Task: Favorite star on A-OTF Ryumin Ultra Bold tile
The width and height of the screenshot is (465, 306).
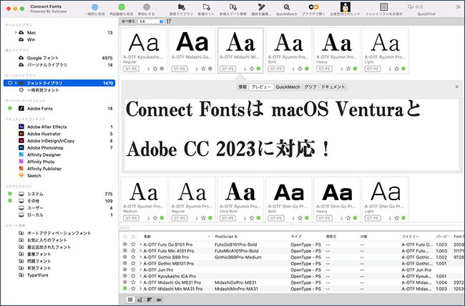Action: pos(252,218)
